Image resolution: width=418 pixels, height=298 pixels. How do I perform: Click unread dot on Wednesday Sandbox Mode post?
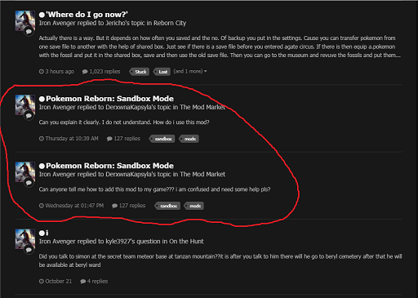[x=42, y=166]
